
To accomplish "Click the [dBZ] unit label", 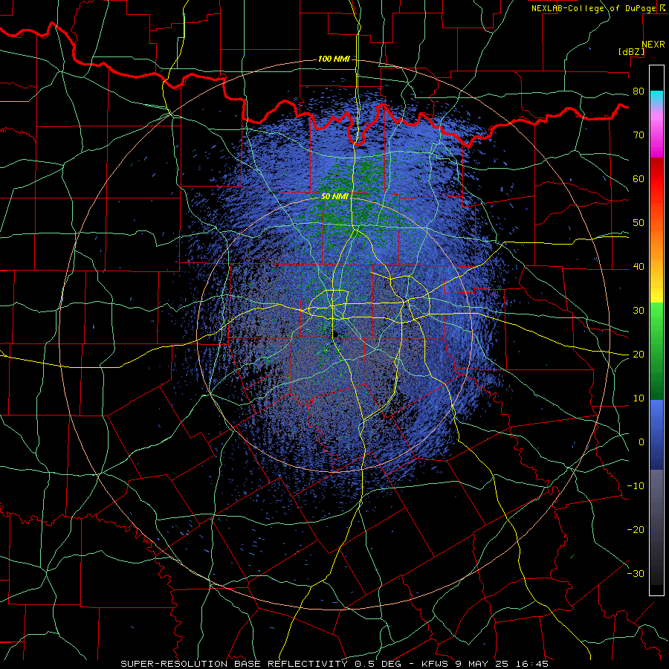I will pos(631,52).
